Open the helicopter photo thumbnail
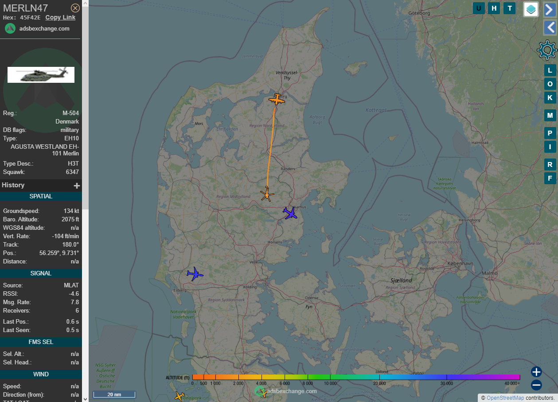 point(41,75)
